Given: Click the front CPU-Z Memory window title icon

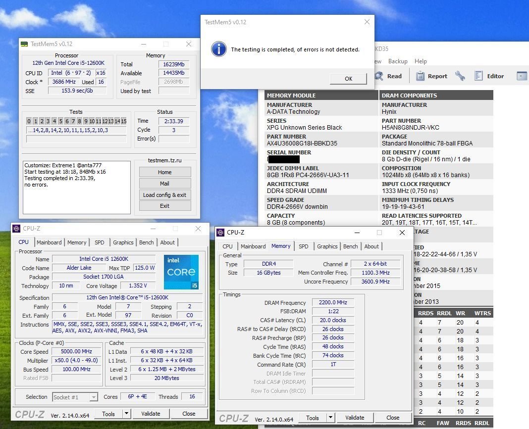Looking at the screenshot, I should (220, 232).
